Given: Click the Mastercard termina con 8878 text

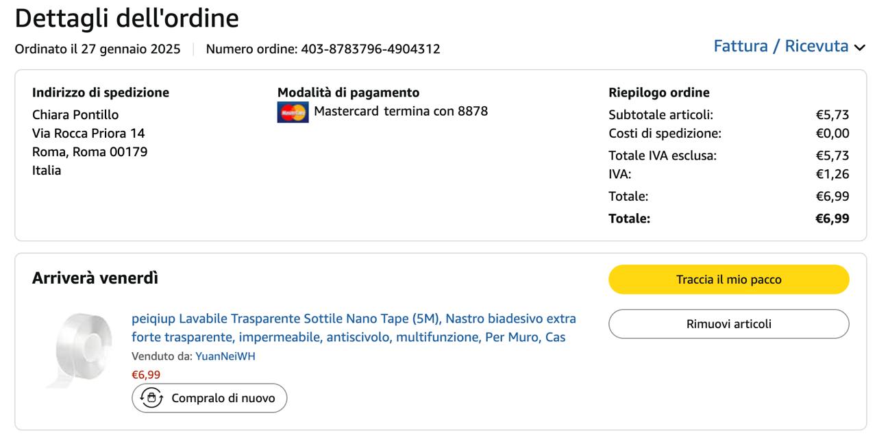Looking at the screenshot, I should coord(401,111).
